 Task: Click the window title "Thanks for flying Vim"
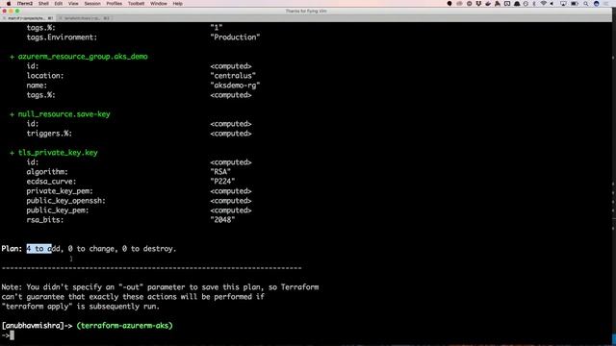tap(306, 11)
